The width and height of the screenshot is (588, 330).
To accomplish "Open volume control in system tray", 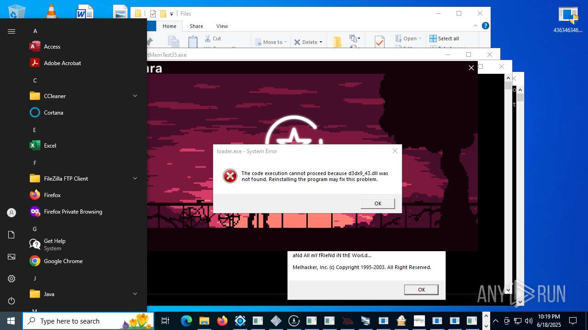I will (x=529, y=321).
